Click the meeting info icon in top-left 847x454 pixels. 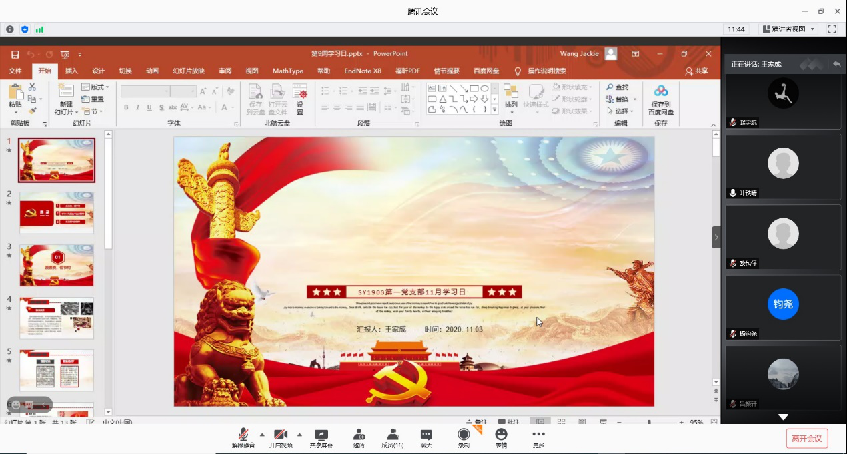(x=10, y=29)
